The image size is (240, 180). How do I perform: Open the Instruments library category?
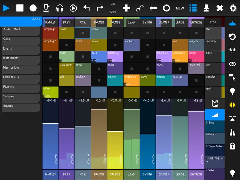pos(21,60)
